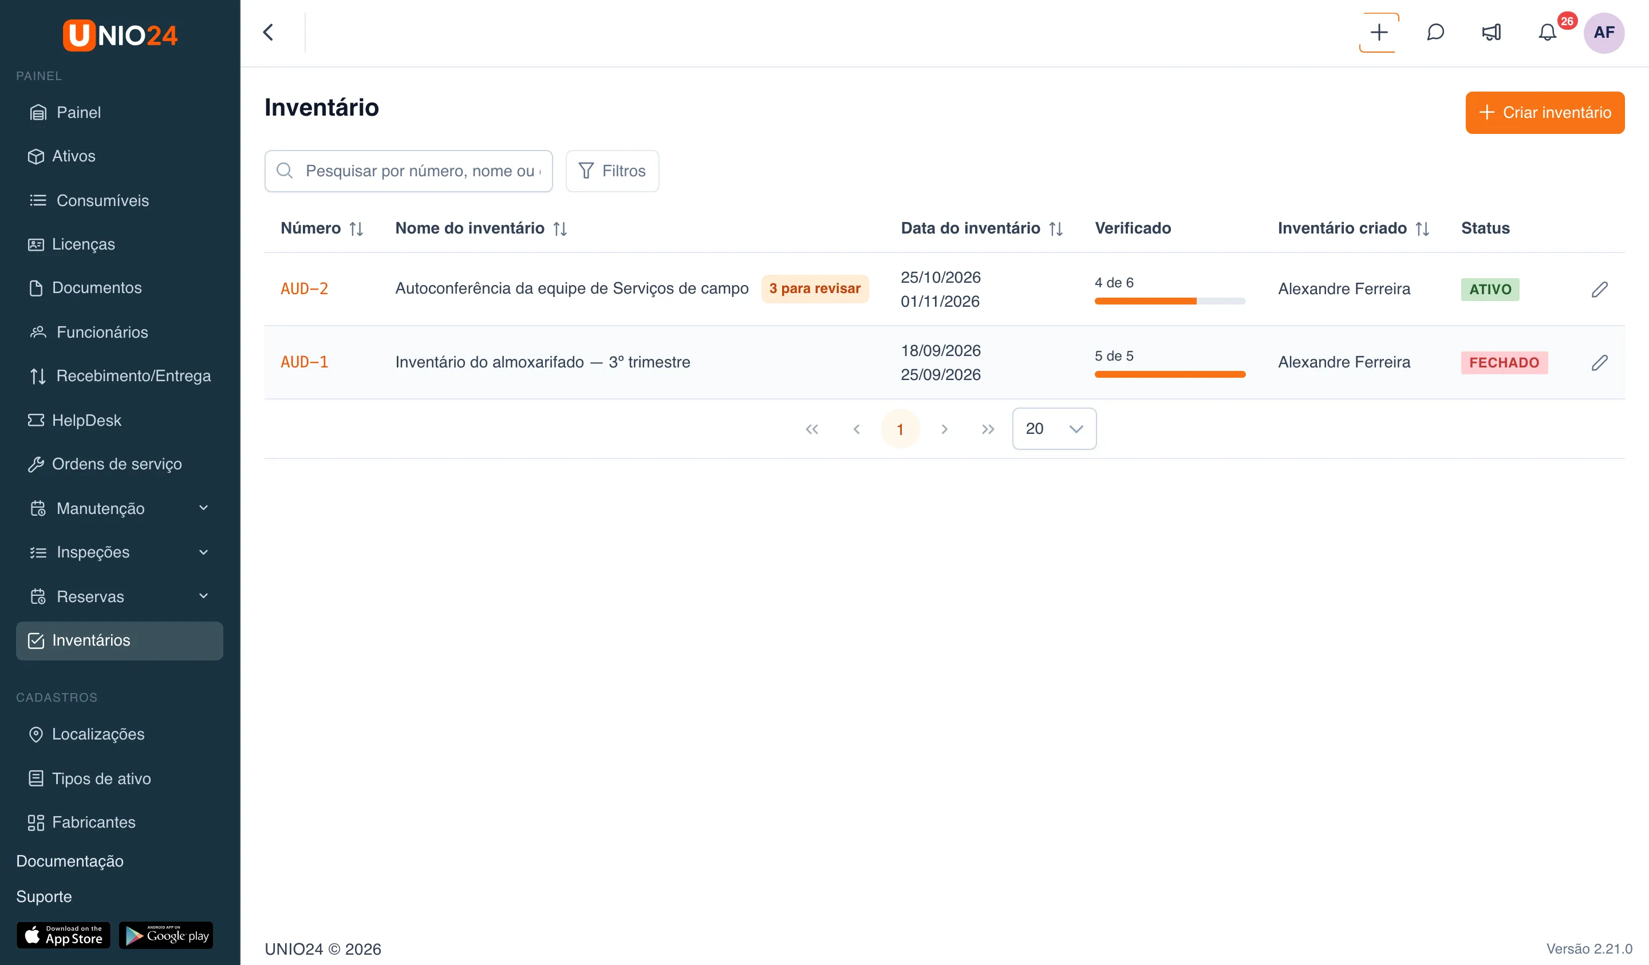Open the chat messages icon

click(1435, 33)
